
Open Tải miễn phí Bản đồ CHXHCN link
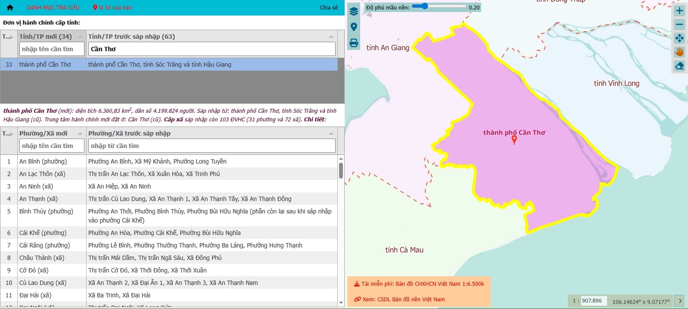419,284
